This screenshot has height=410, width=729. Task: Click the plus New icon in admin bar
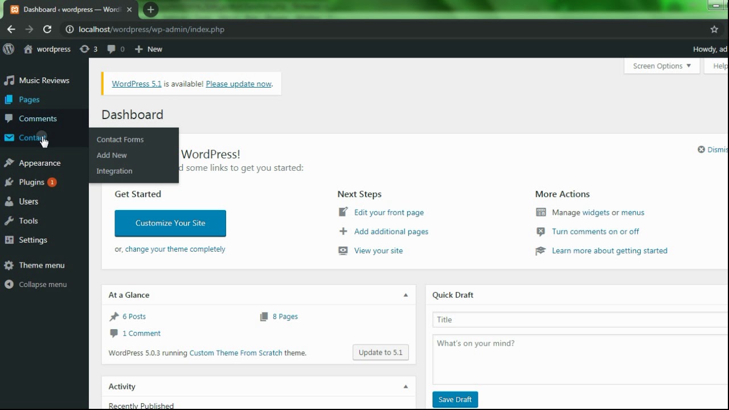click(138, 49)
